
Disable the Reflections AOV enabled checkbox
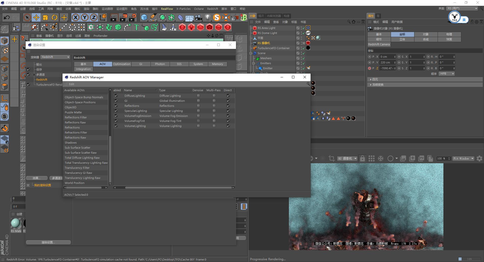coord(116,106)
